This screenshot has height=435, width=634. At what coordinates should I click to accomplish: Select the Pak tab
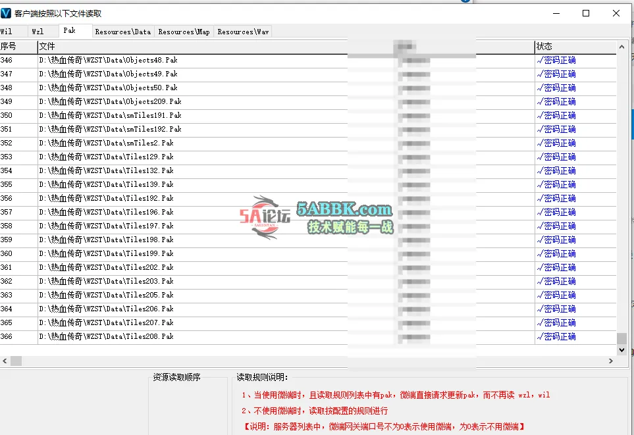pyautogui.click(x=70, y=31)
